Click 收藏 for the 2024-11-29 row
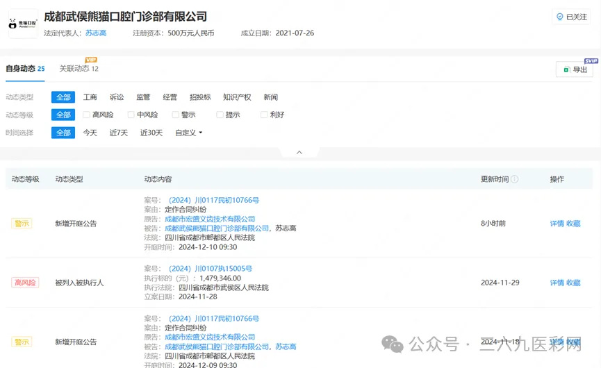The height and width of the screenshot is (368, 601). coord(573,283)
